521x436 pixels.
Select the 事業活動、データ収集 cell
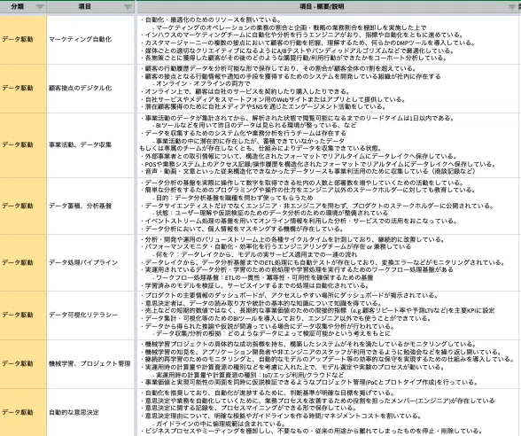90,145
